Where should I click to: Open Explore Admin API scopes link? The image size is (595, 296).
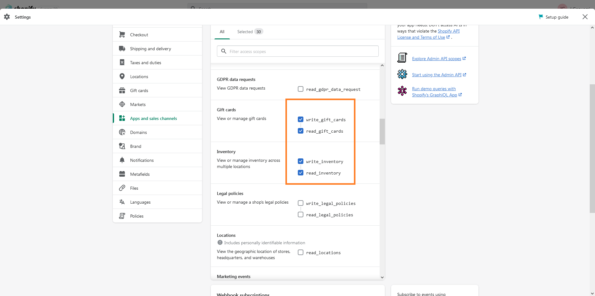point(439,59)
